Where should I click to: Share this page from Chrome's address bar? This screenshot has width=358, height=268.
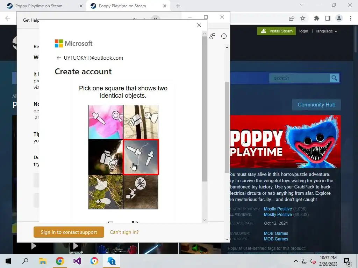click(292, 18)
